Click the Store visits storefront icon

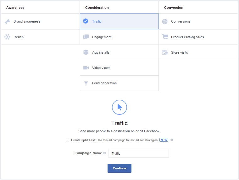(x=165, y=52)
